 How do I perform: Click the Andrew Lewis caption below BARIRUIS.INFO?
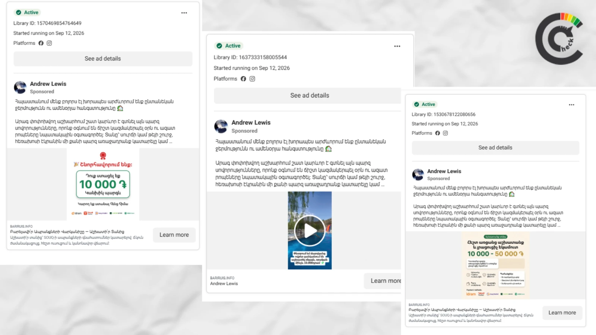[x=224, y=284]
